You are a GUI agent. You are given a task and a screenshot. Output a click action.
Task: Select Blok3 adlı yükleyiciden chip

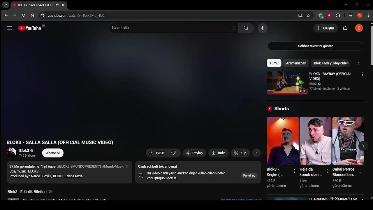331,63
